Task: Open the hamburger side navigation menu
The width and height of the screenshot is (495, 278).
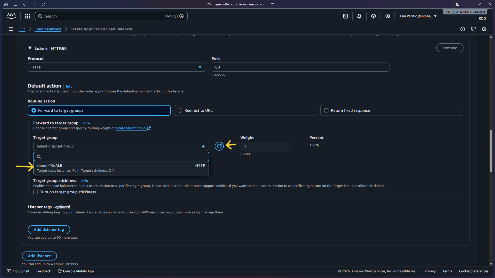Action: (11, 29)
